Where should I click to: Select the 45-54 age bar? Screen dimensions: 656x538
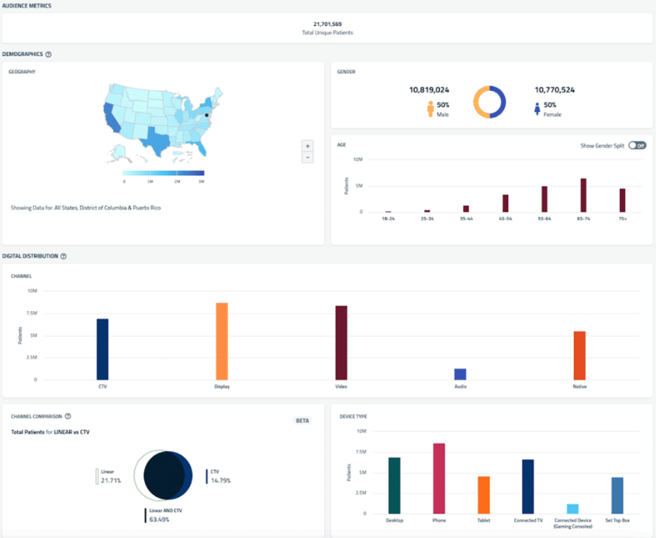pyautogui.click(x=505, y=203)
